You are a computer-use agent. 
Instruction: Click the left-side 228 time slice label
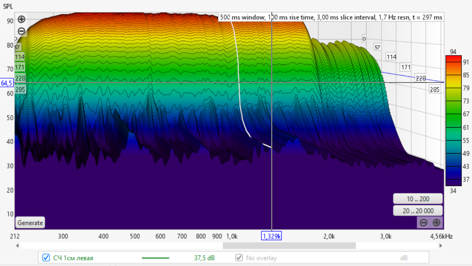pyautogui.click(x=20, y=78)
